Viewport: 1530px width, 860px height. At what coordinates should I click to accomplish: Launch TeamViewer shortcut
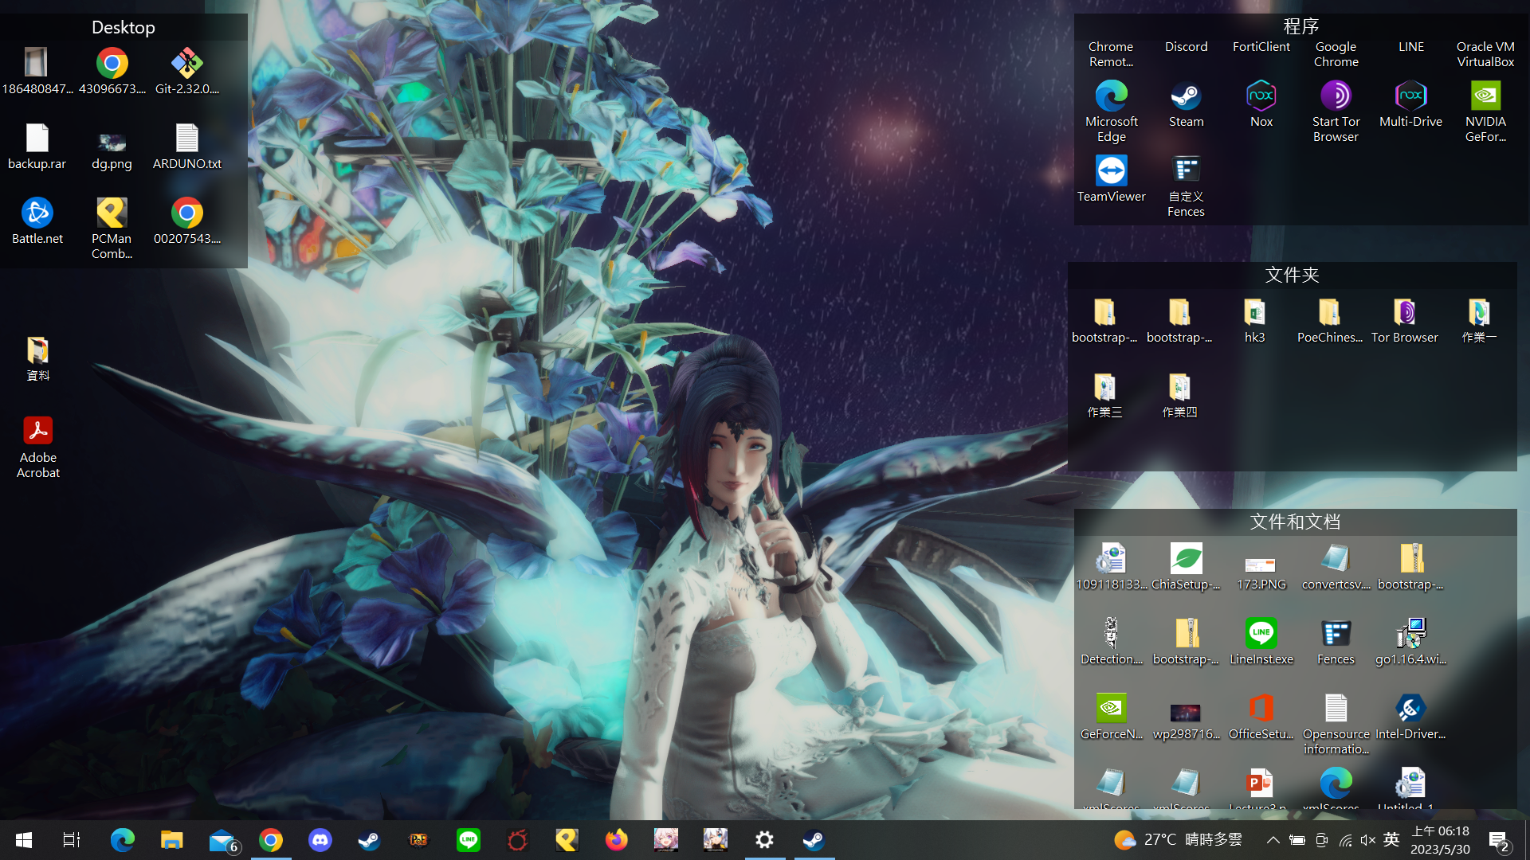point(1111,179)
